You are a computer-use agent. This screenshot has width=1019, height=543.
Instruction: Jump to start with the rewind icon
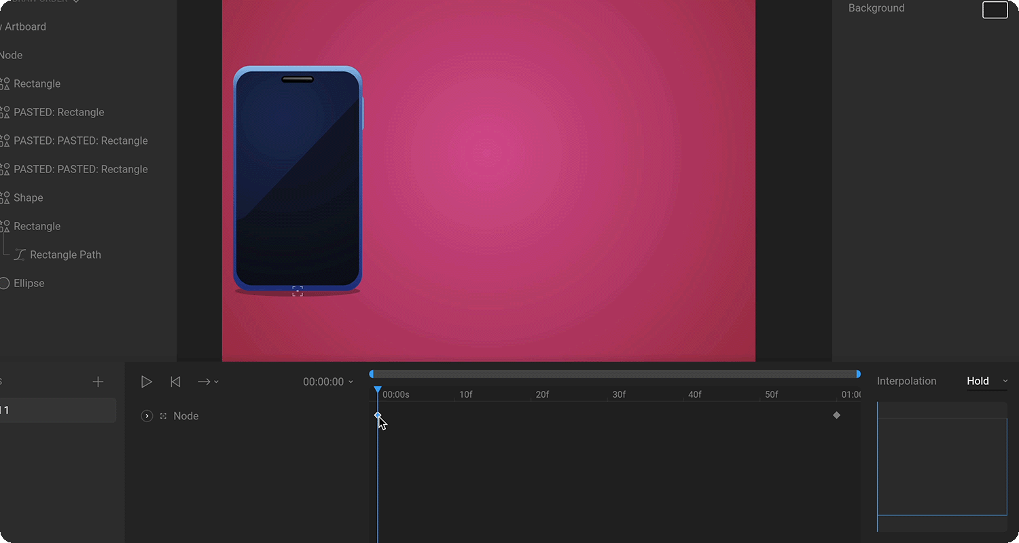pos(175,382)
